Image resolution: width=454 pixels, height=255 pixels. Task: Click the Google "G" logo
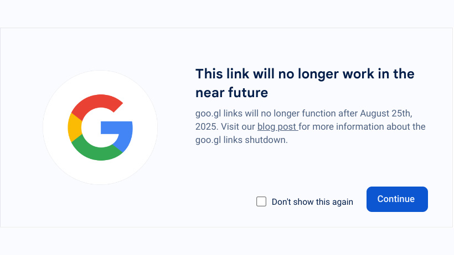100,127
